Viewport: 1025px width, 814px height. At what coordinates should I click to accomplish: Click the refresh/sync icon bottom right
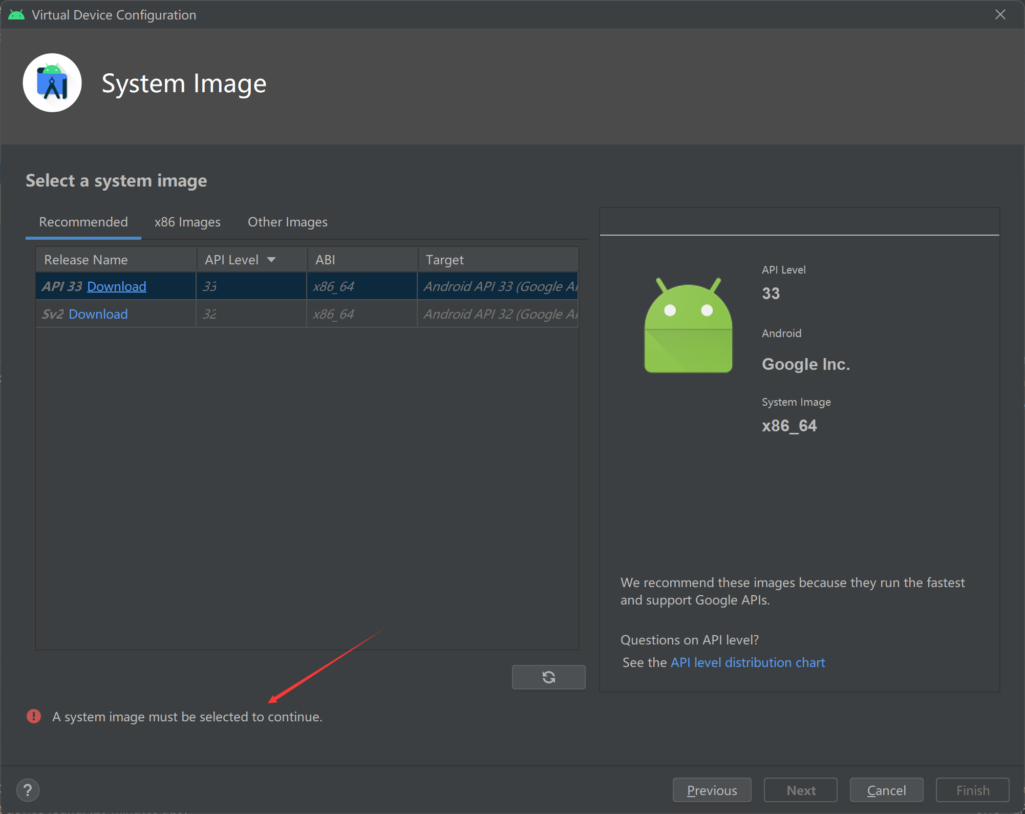(548, 676)
